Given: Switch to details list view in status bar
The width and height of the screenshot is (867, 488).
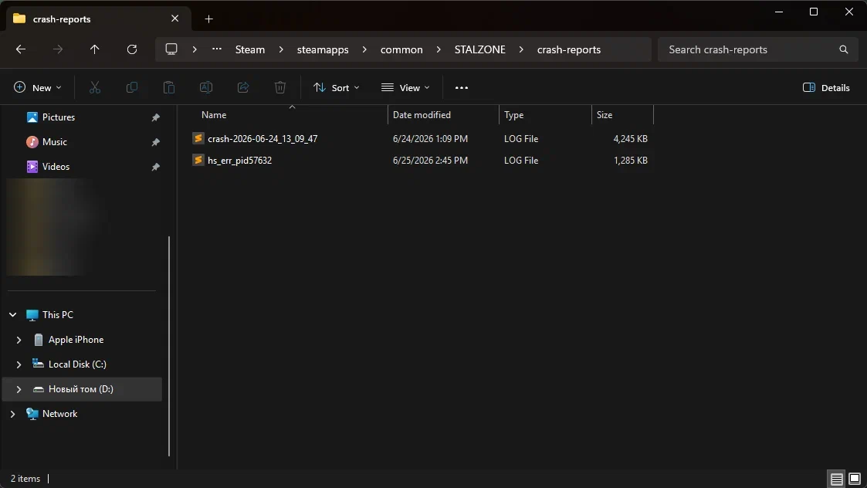Looking at the screenshot, I should pyautogui.click(x=837, y=479).
